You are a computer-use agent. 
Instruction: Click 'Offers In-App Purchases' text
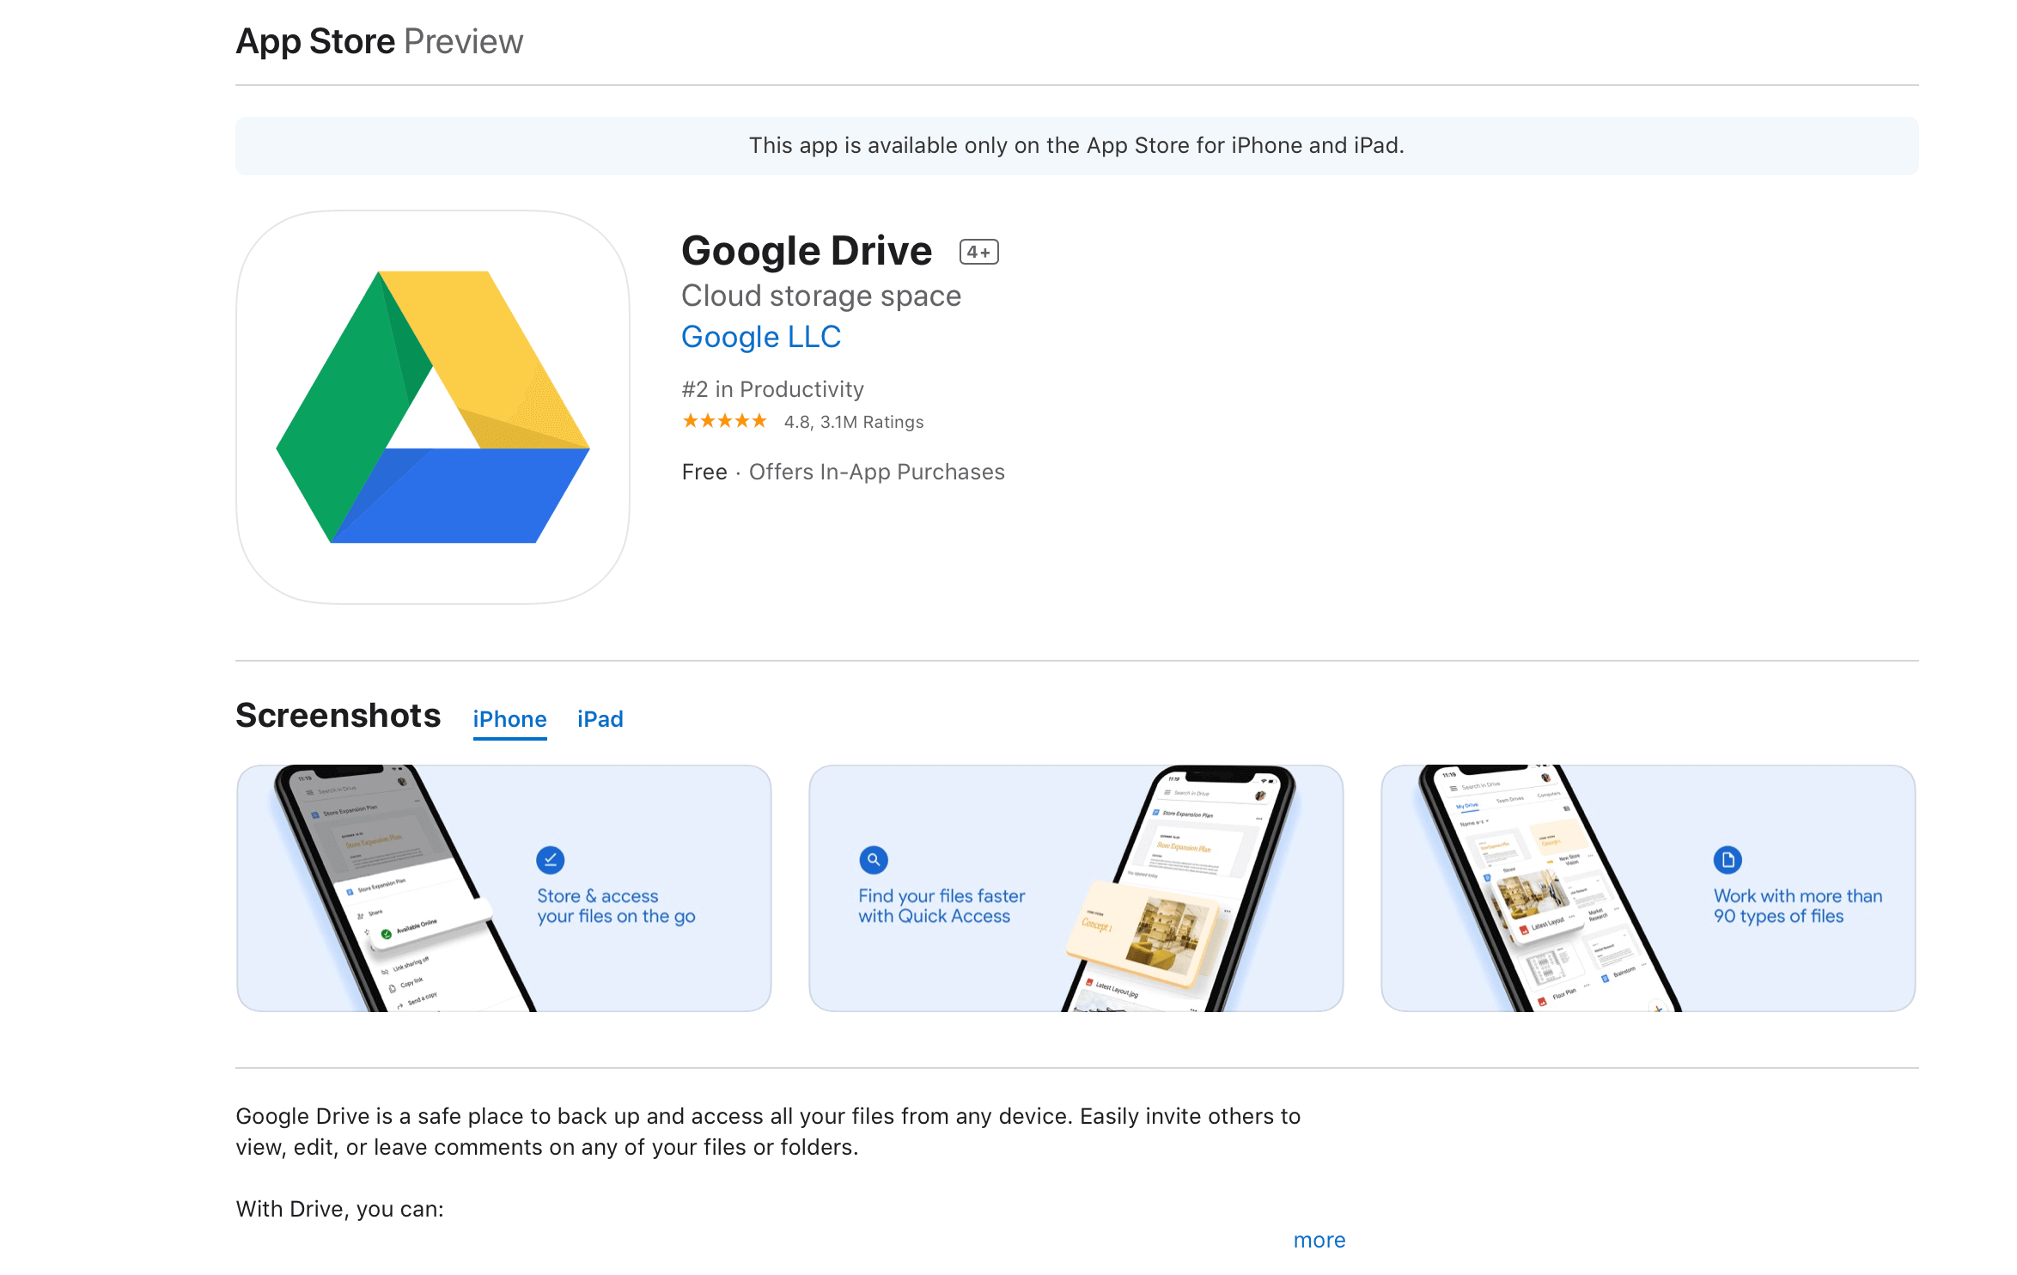click(877, 472)
